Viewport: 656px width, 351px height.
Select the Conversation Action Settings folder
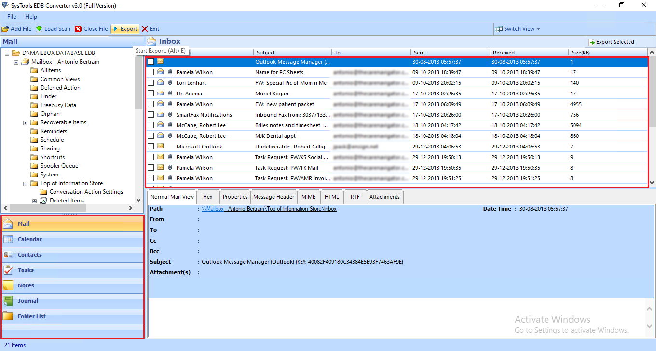(82, 192)
